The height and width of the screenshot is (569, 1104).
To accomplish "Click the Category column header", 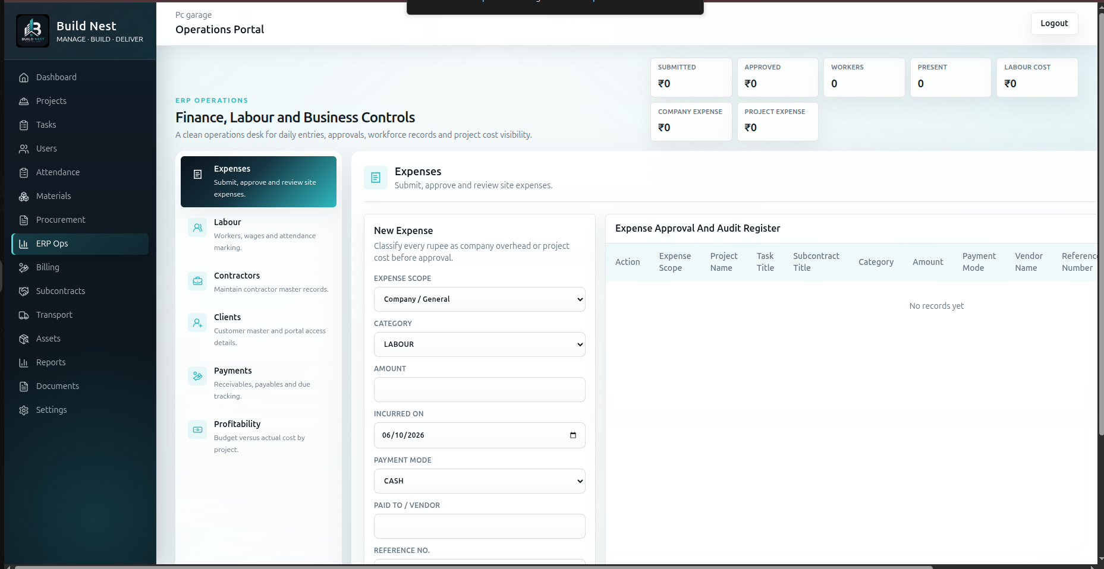I will (x=876, y=262).
